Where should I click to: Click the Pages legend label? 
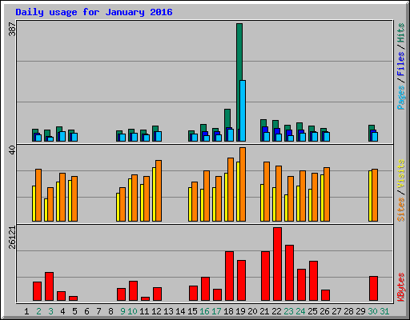400,98
